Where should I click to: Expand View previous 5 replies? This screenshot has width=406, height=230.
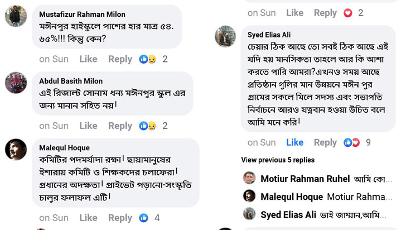pos(278,160)
